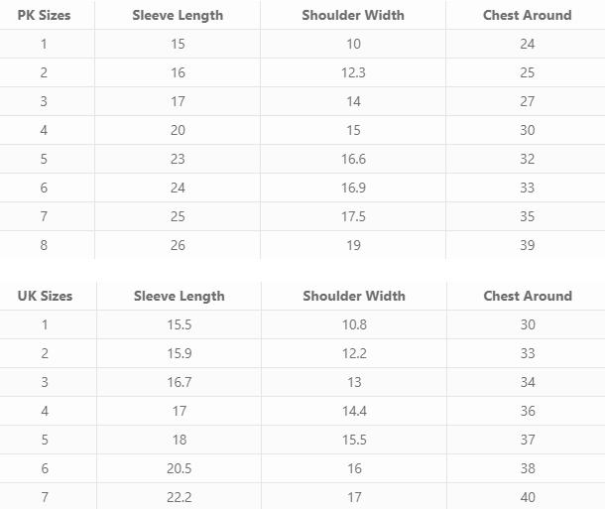Select Sleeve Length header in PK table
Screen dimensions: 605x509
point(178,16)
